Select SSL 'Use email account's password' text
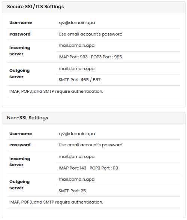The width and height of the screenshot is (187, 220). [90, 34]
